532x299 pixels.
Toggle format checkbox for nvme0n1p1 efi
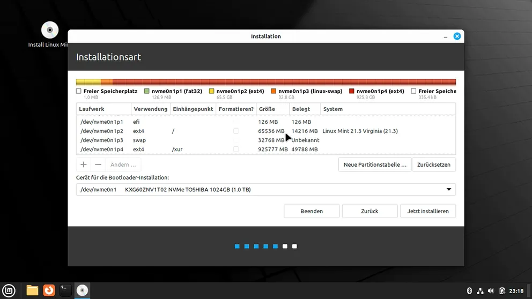pyautogui.click(x=236, y=122)
